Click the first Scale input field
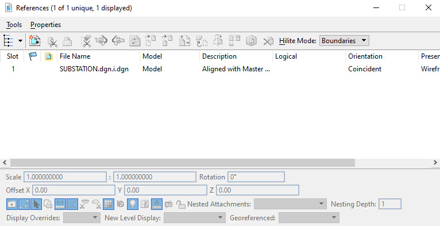This screenshot has height=226, width=440. tap(65, 177)
